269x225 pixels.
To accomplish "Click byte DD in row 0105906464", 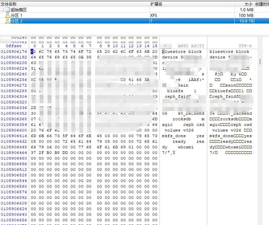I will (x=65, y=152).
